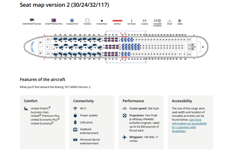Click the Cruise speed gauge icon
Screen dimensions: 238x152
tap(125, 109)
